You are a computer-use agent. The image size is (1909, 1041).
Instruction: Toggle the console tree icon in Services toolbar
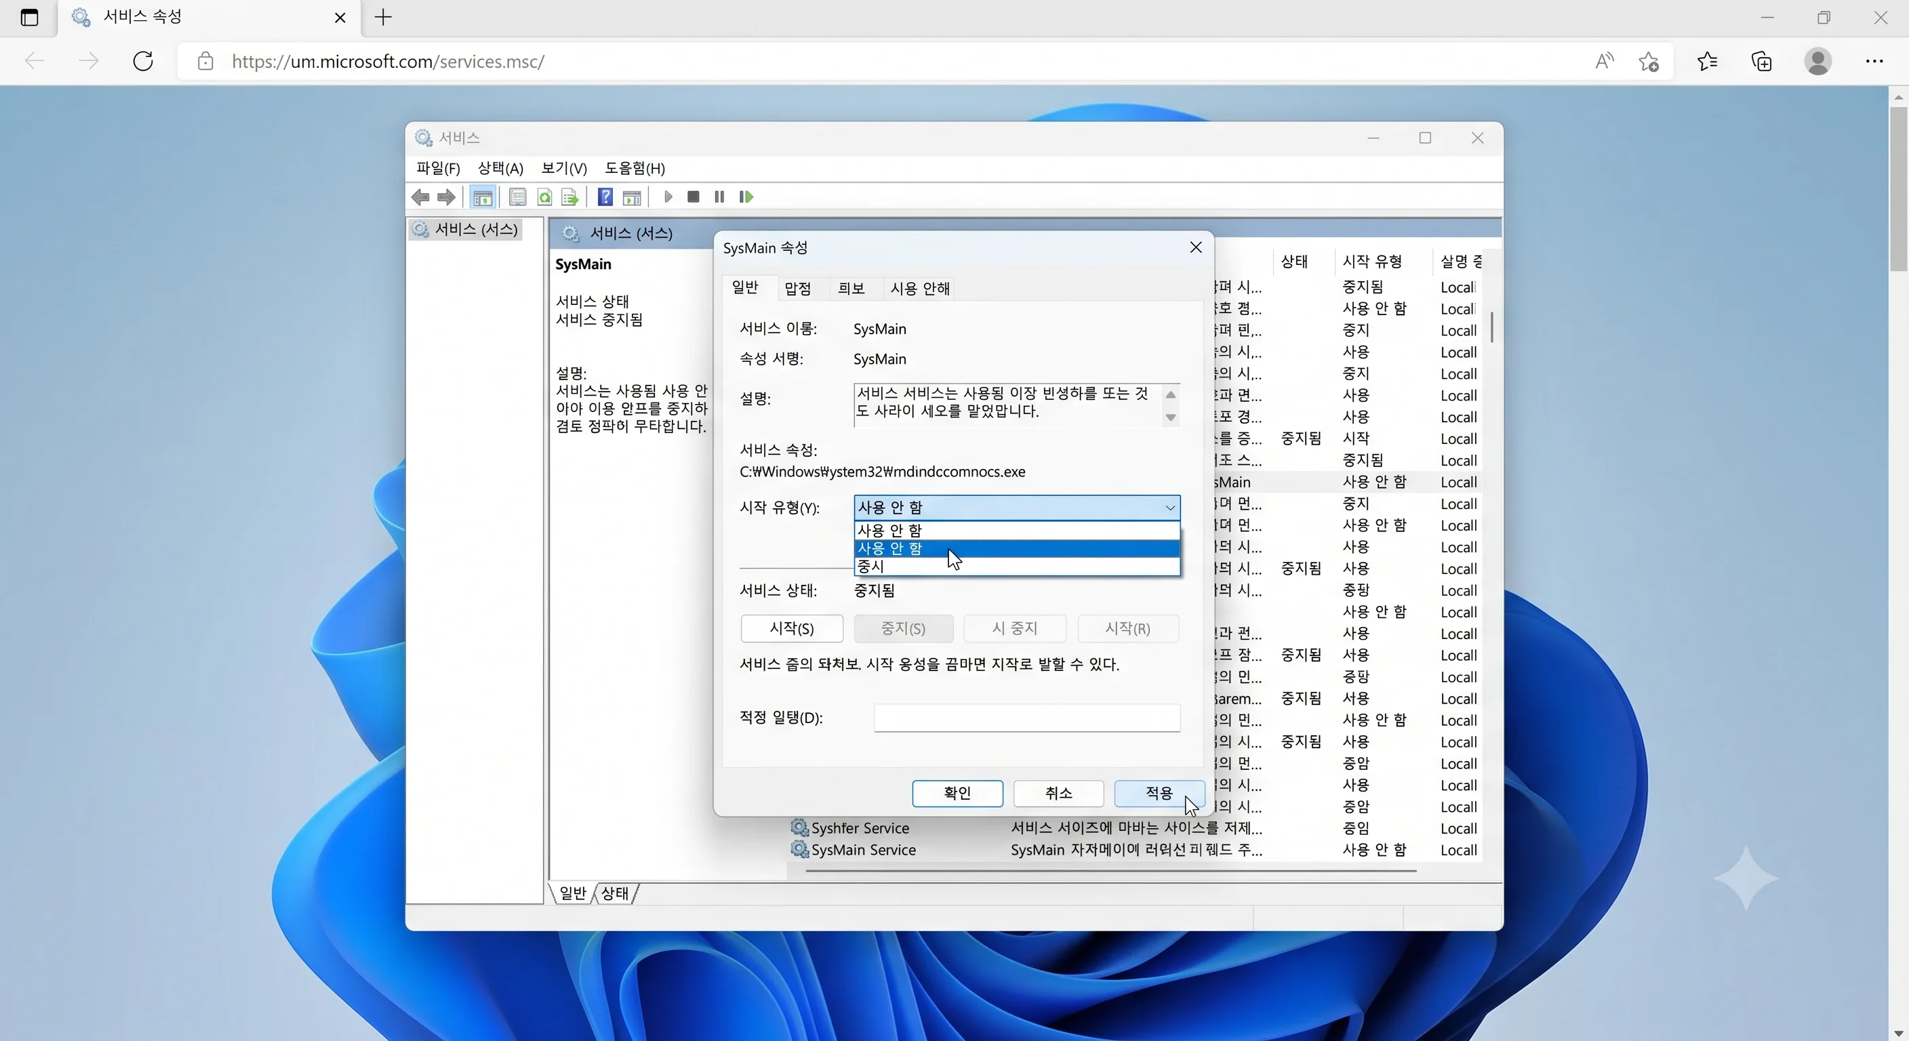click(x=483, y=197)
